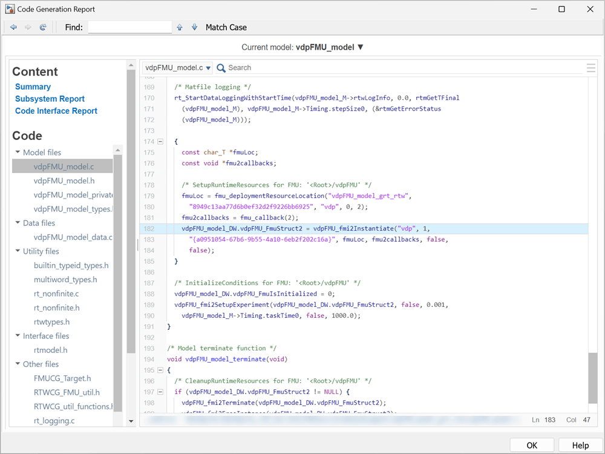Refresh the report with the refresh icon
Image resolution: width=605 pixels, height=454 pixels.
click(x=42, y=27)
